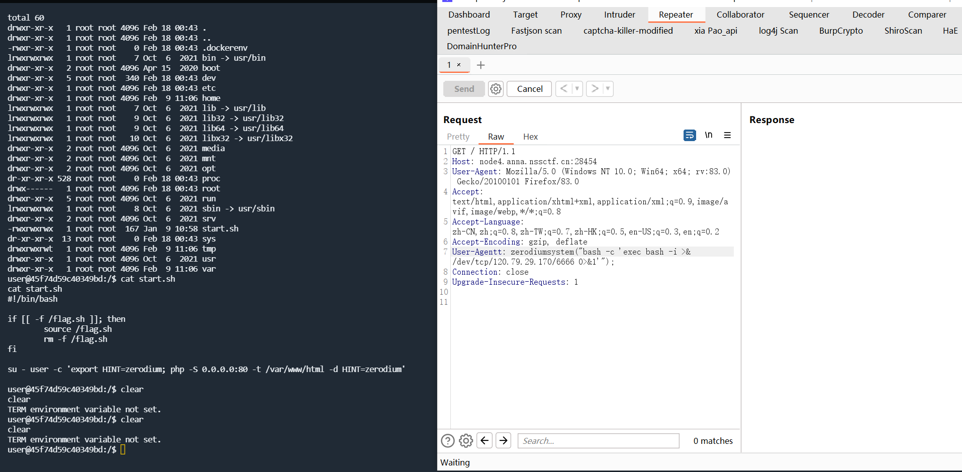Open the Decoder tab
The width and height of the screenshot is (962, 472).
[868, 15]
